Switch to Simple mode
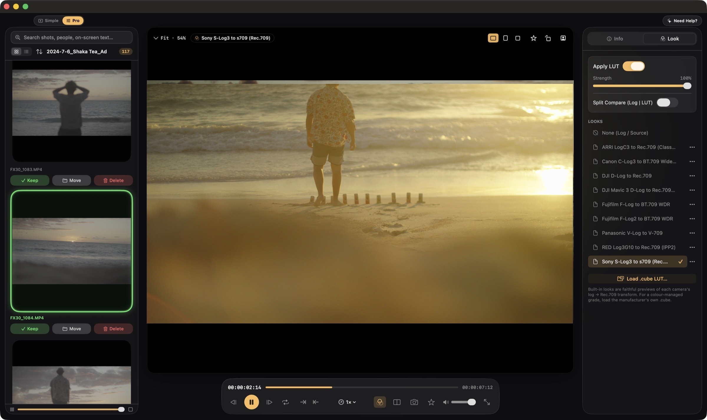 (x=48, y=21)
